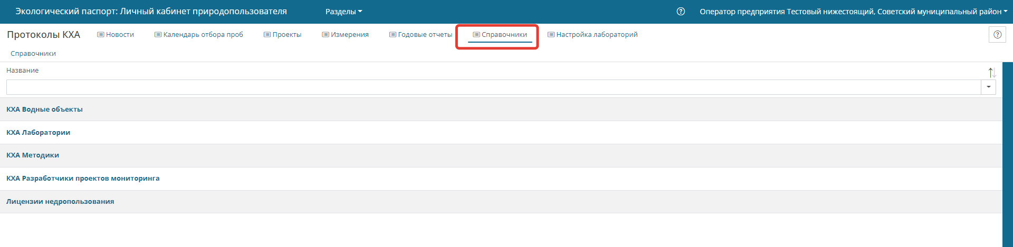Screen dimensions: 1013x247
Task: Expand the Разделы dropdown menu
Action: click(x=343, y=12)
